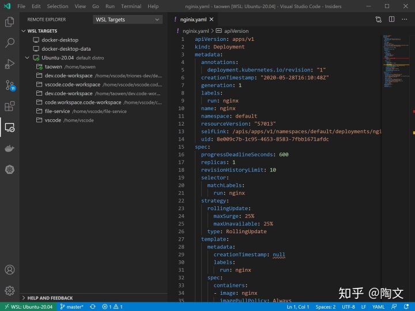Open Source Control view with 11 badge
The width and height of the screenshot is (415, 311).
[10, 85]
